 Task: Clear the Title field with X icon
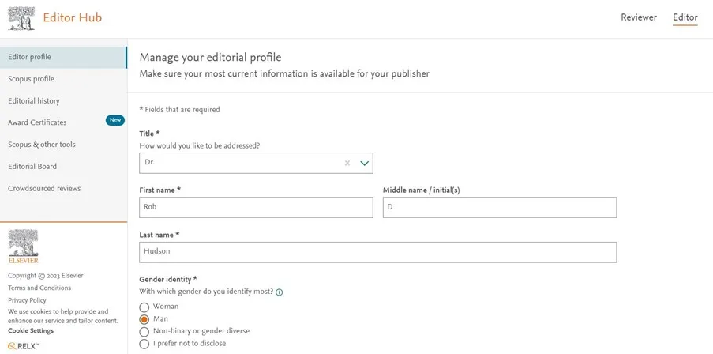tap(347, 163)
